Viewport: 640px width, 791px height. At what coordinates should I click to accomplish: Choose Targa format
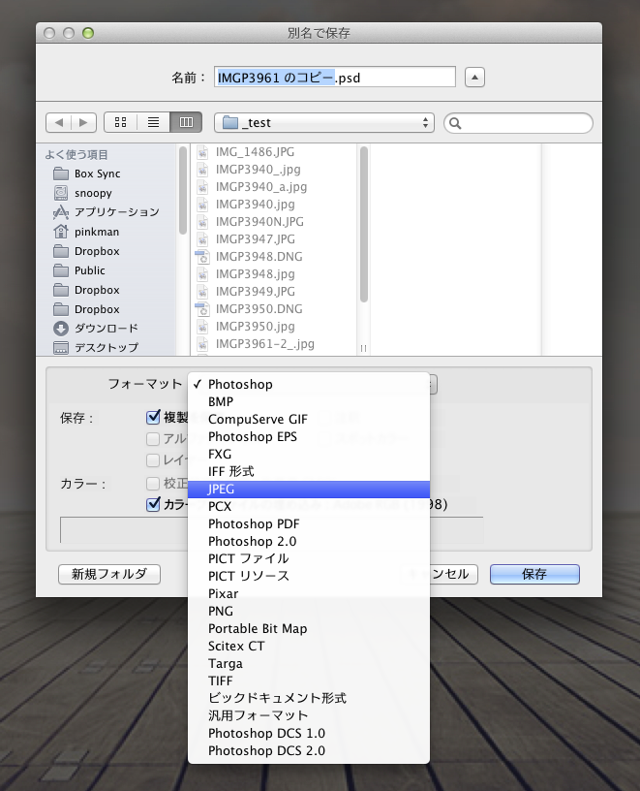pos(309,663)
